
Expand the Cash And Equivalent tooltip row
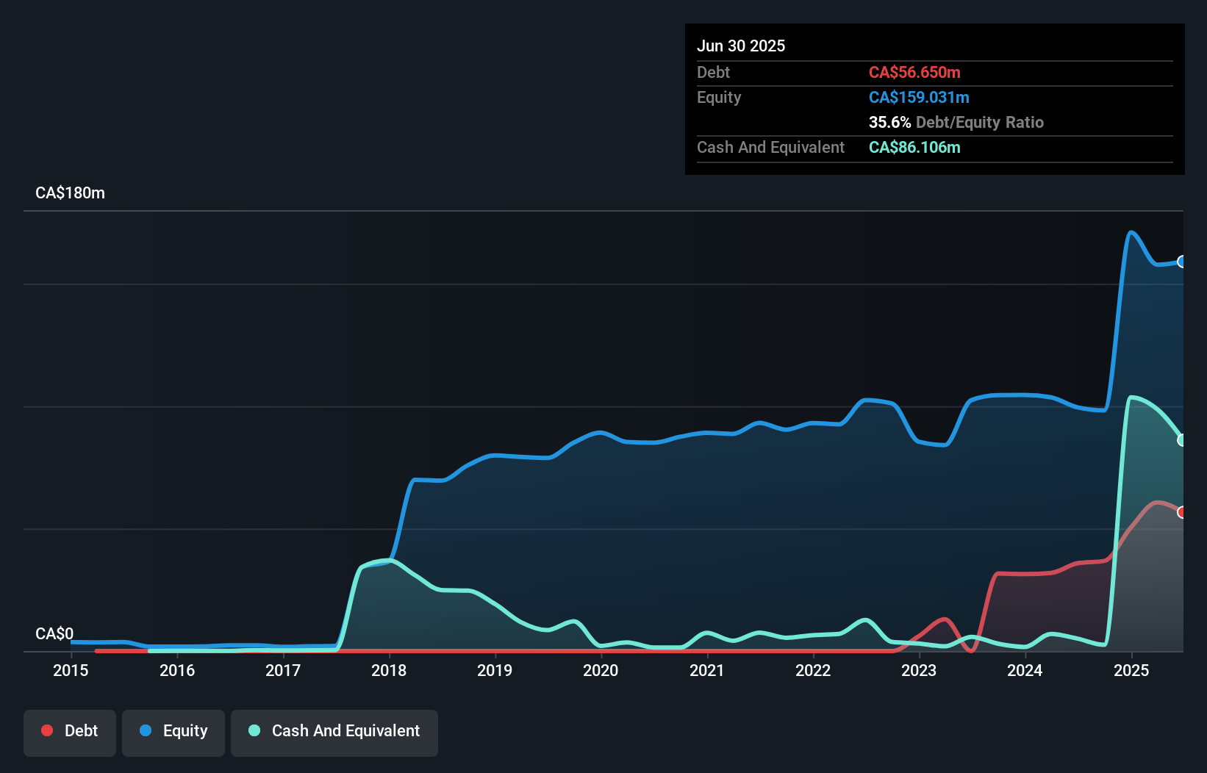pyautogui.click(x=770, y=147)
